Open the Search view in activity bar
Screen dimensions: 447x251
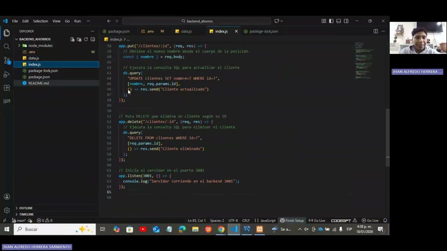[7, 46]
